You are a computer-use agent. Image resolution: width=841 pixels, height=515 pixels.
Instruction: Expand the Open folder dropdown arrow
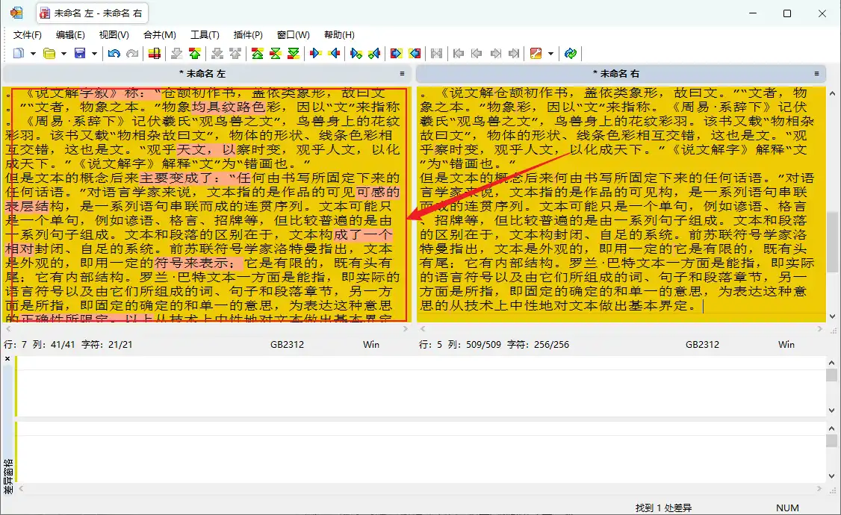(63, 53)
